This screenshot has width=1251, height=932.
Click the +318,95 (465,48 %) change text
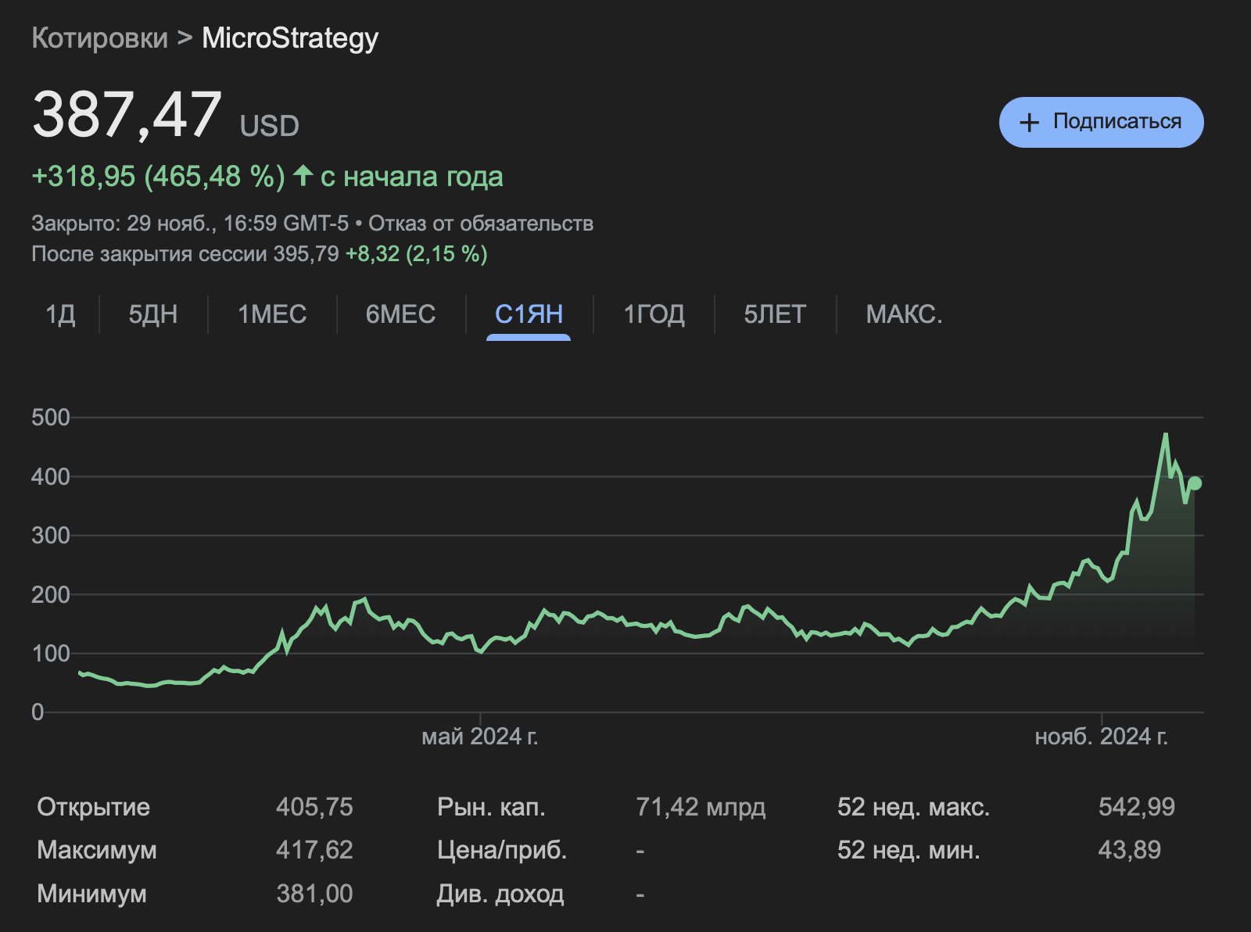[x=158, y=177]
